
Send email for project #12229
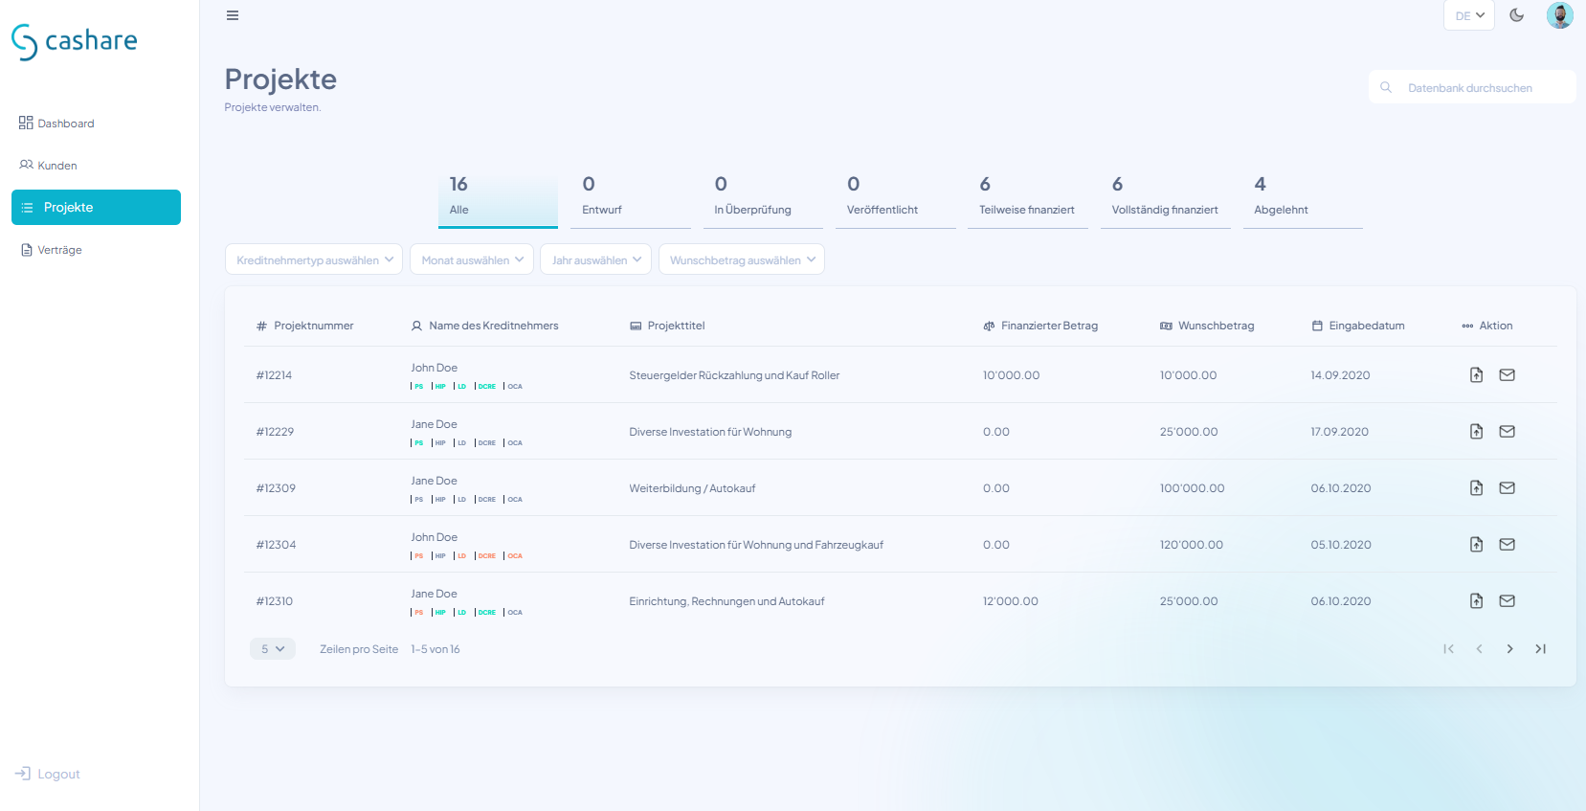pos(1508,432)
